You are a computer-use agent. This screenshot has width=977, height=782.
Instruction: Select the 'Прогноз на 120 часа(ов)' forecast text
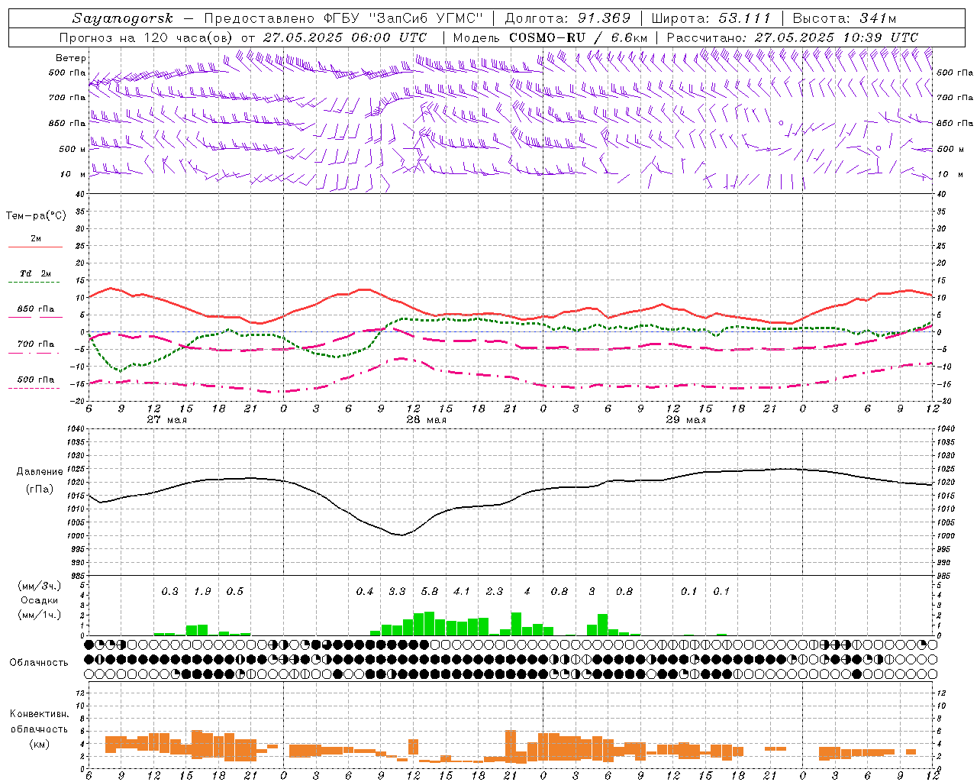point(147,37)
